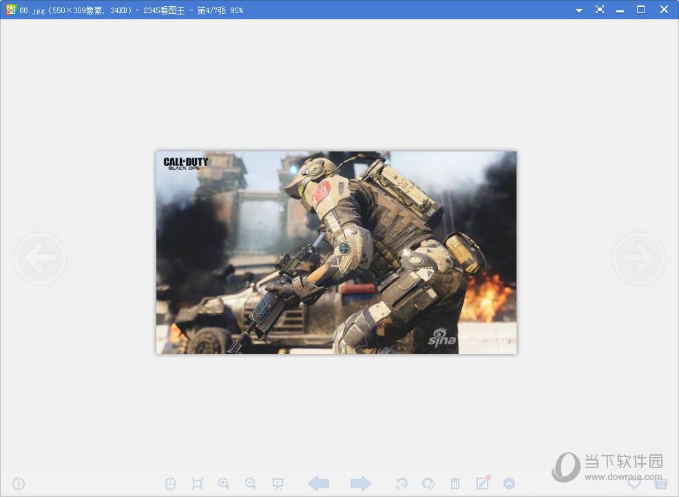Click the large left arrow overlay
The height and width of the screenshot is (497, 679).
(40, 259)
